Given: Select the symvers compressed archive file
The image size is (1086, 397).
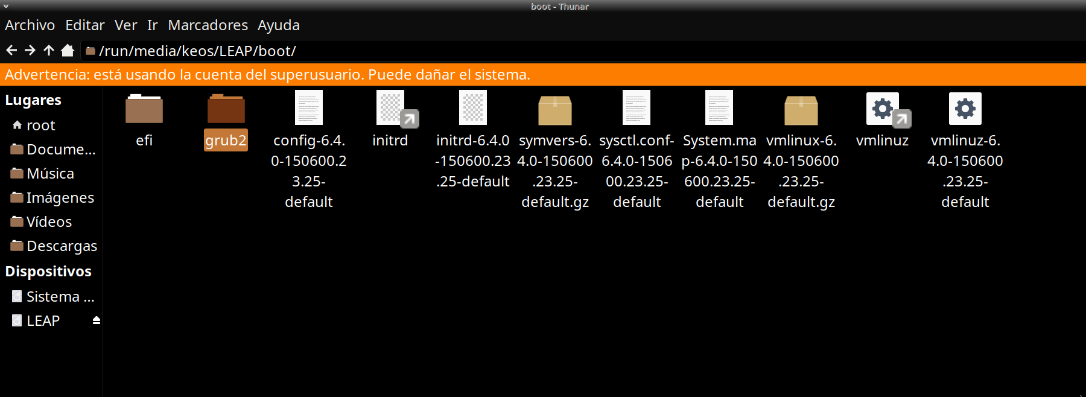Looking at the screenshot, I should 554,110.
